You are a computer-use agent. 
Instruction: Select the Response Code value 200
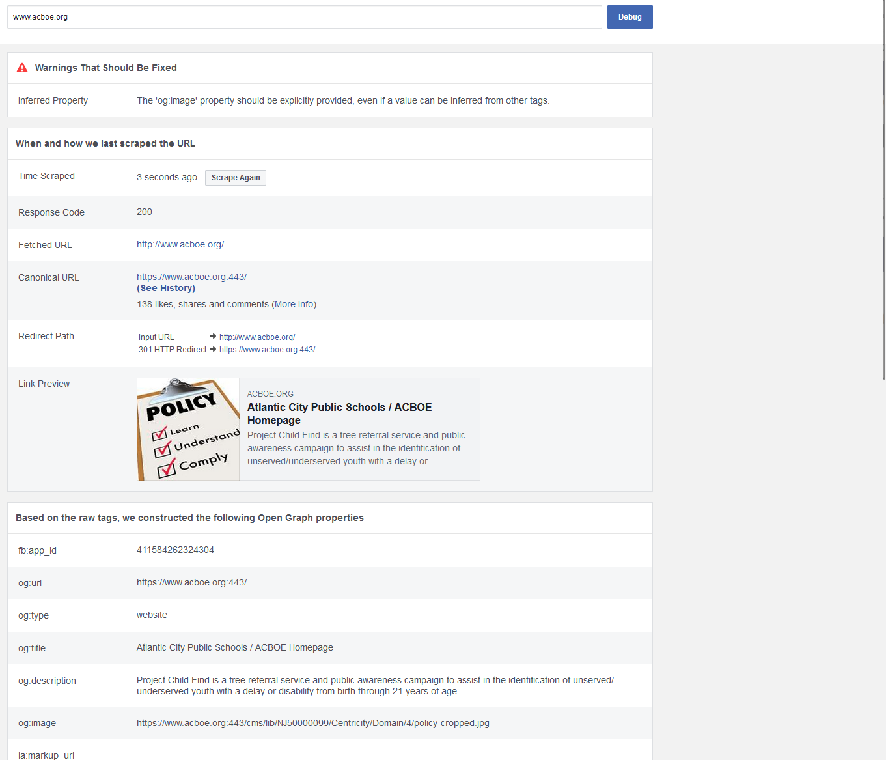click(145, 212)
